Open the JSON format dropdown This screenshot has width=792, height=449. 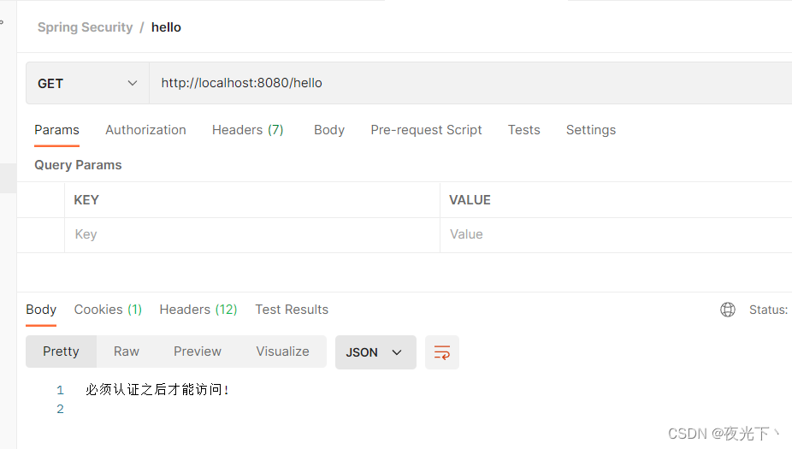375,352
